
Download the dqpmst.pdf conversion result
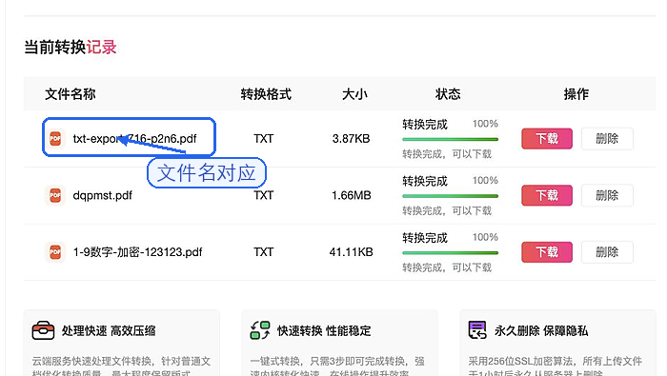pyautogui.click(x=547, y=195)
